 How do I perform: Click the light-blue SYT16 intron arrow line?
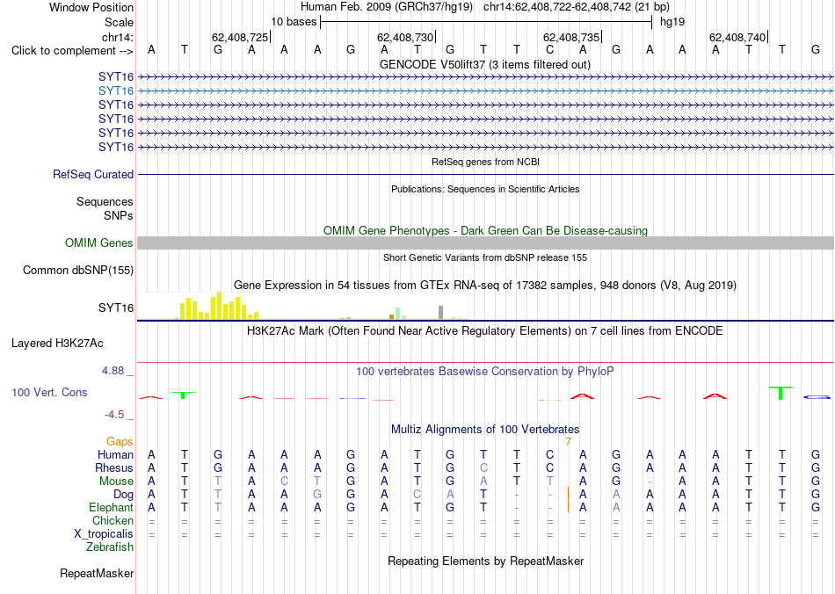(485, 91)
